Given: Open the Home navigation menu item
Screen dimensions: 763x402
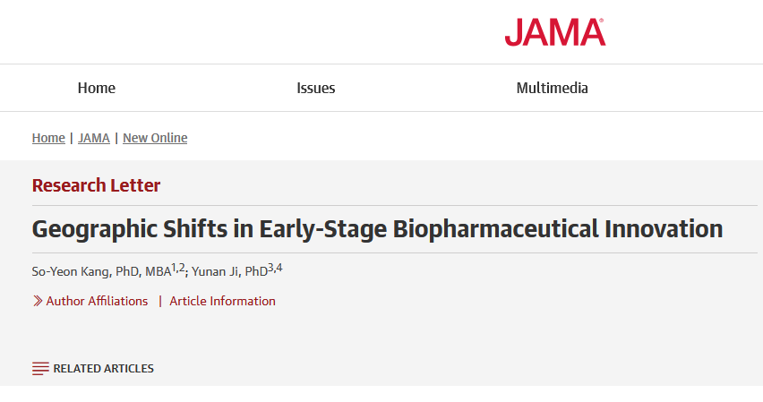Looking at the screenshot, I should coord(97,88).
